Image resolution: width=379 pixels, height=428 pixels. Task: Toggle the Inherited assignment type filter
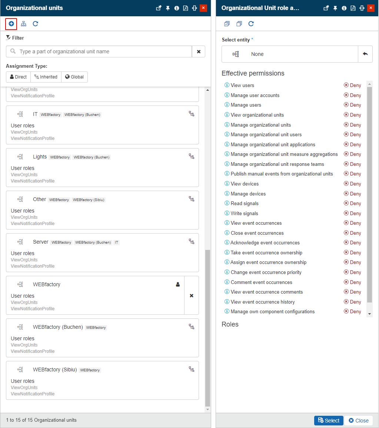(x=46, y=77)
